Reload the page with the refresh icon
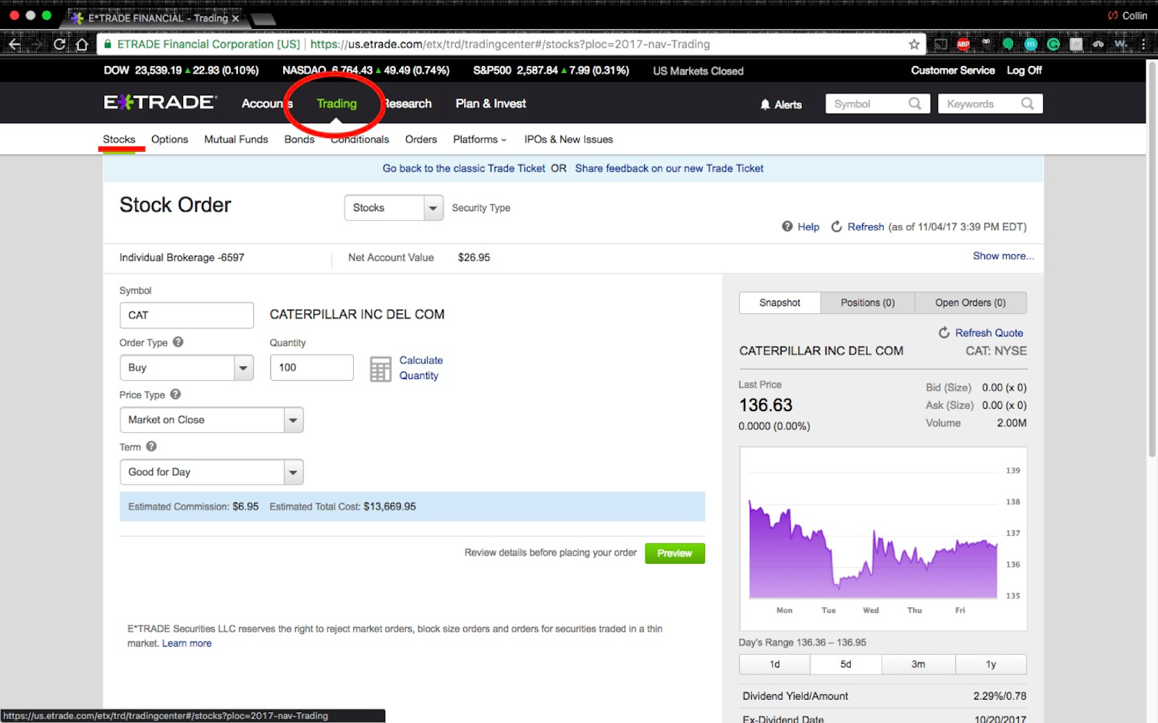1158x723 pixels. [59, 44]
